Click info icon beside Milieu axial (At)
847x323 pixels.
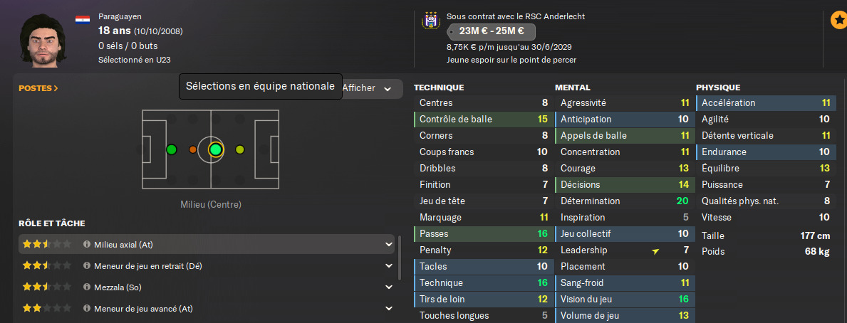click(x=87, y=245)
